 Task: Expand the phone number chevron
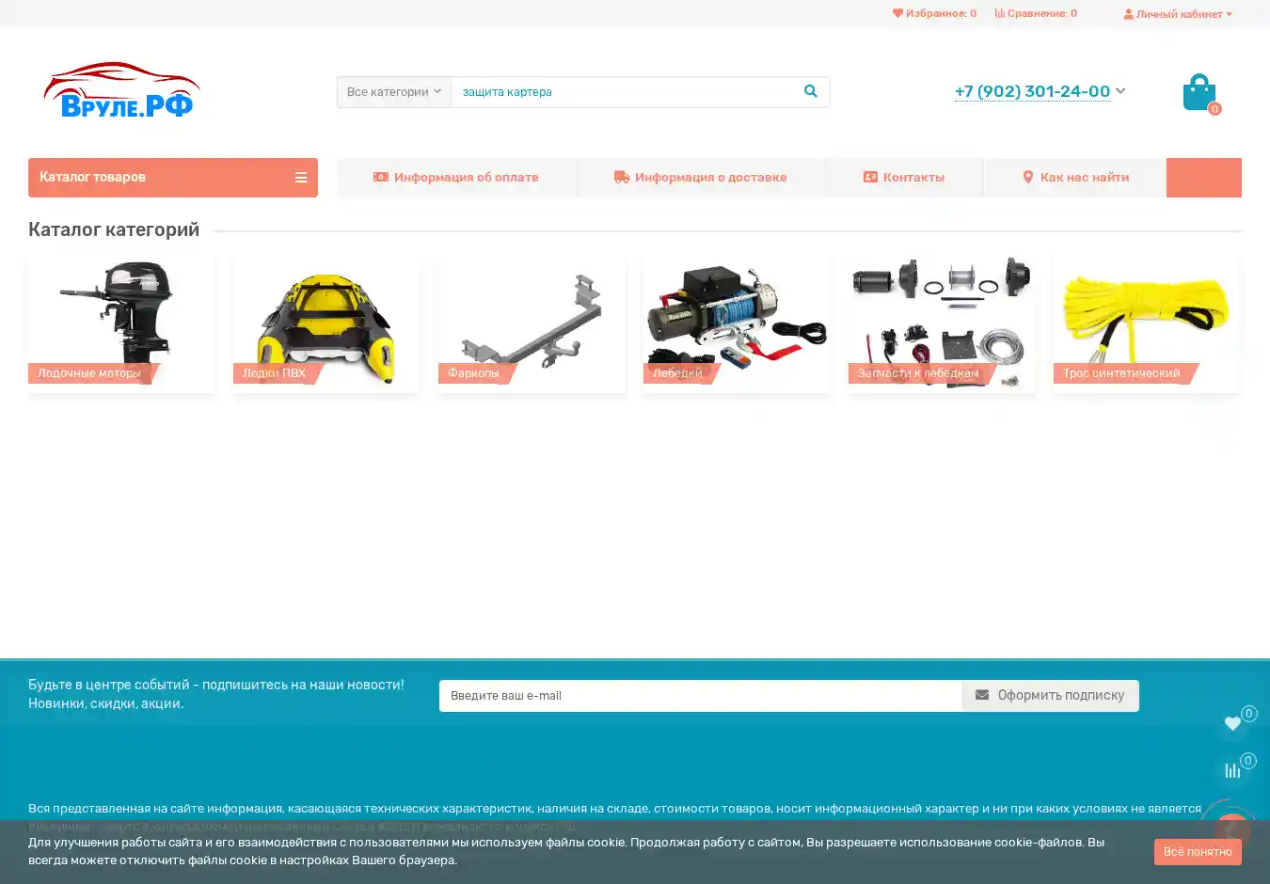point(1120,91)
